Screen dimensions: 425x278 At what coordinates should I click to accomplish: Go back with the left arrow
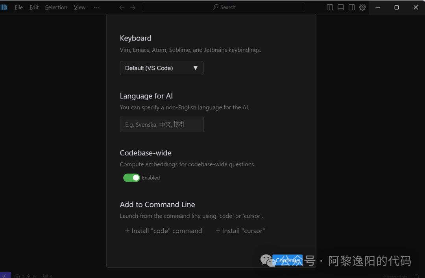pyautogui.click(x=122, y=7)
